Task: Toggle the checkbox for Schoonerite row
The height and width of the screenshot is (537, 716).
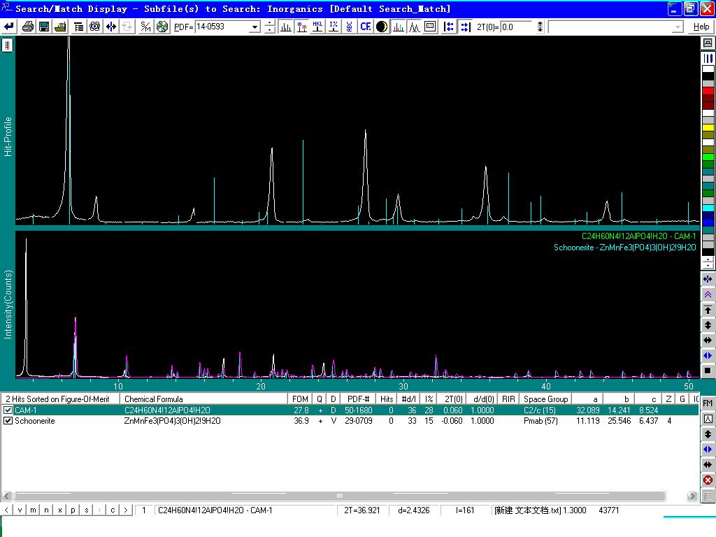Action: click(8, 420)
